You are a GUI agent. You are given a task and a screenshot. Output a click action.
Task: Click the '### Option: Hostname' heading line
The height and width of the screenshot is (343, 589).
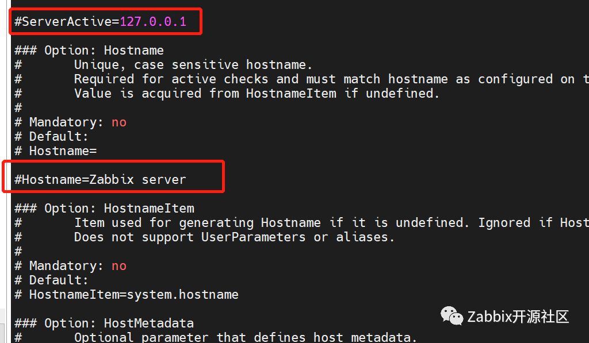point(89,51)
